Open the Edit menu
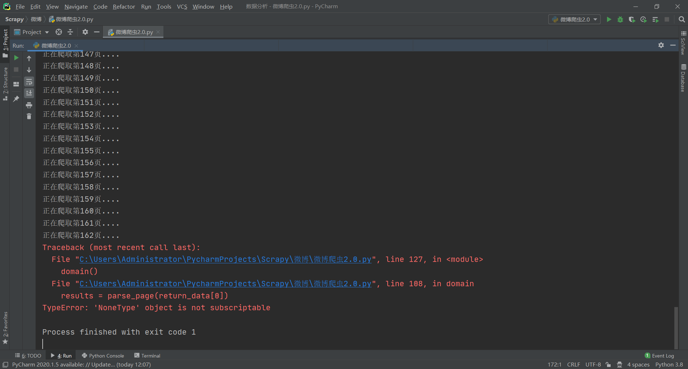688x369 pixels. click(35, 6)
